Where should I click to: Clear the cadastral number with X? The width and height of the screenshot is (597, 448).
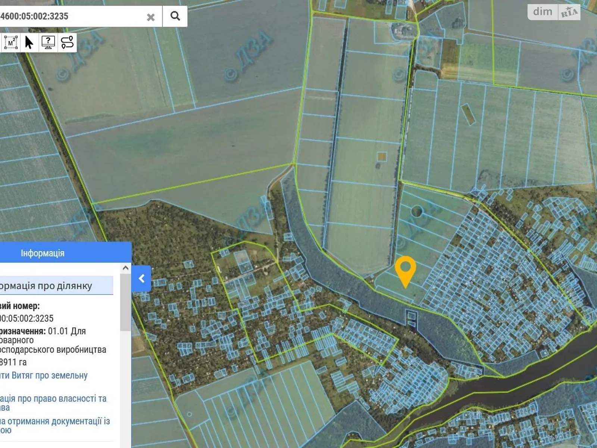[151, 17]
